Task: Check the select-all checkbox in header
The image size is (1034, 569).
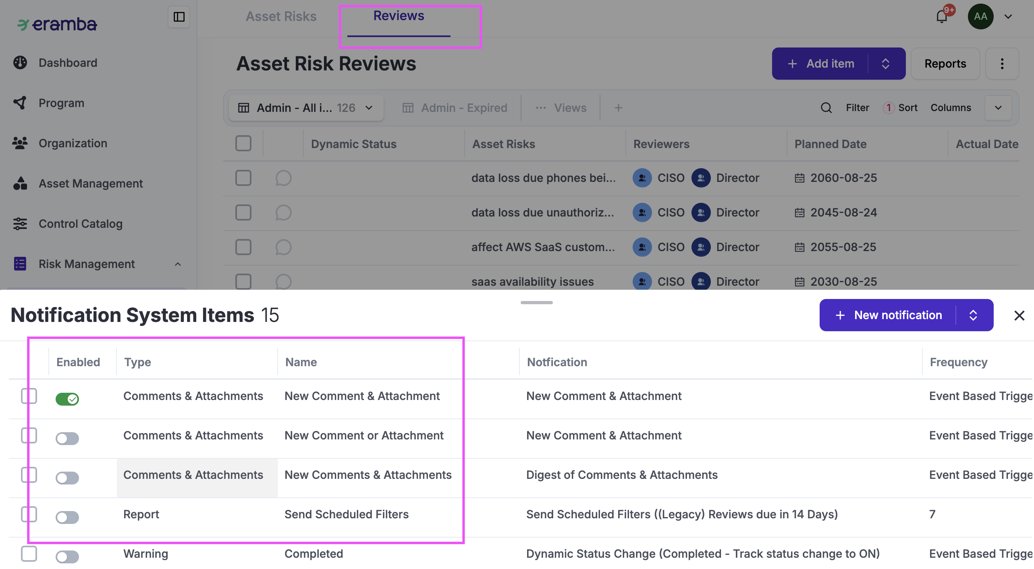Action: point(243,144)
